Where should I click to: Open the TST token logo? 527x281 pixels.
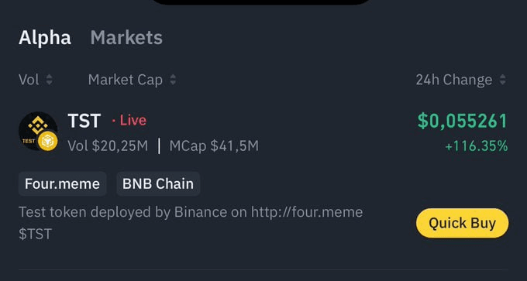[38, 131]
